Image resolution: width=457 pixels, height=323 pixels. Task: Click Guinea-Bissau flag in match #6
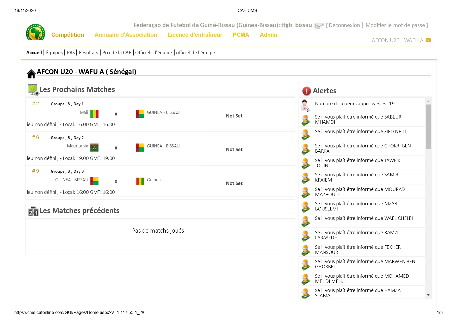(x=140, y=147)
